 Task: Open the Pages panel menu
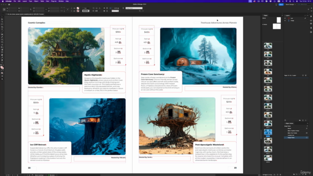click(282, 15)
